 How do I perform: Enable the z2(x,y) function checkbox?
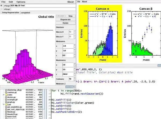1,9
